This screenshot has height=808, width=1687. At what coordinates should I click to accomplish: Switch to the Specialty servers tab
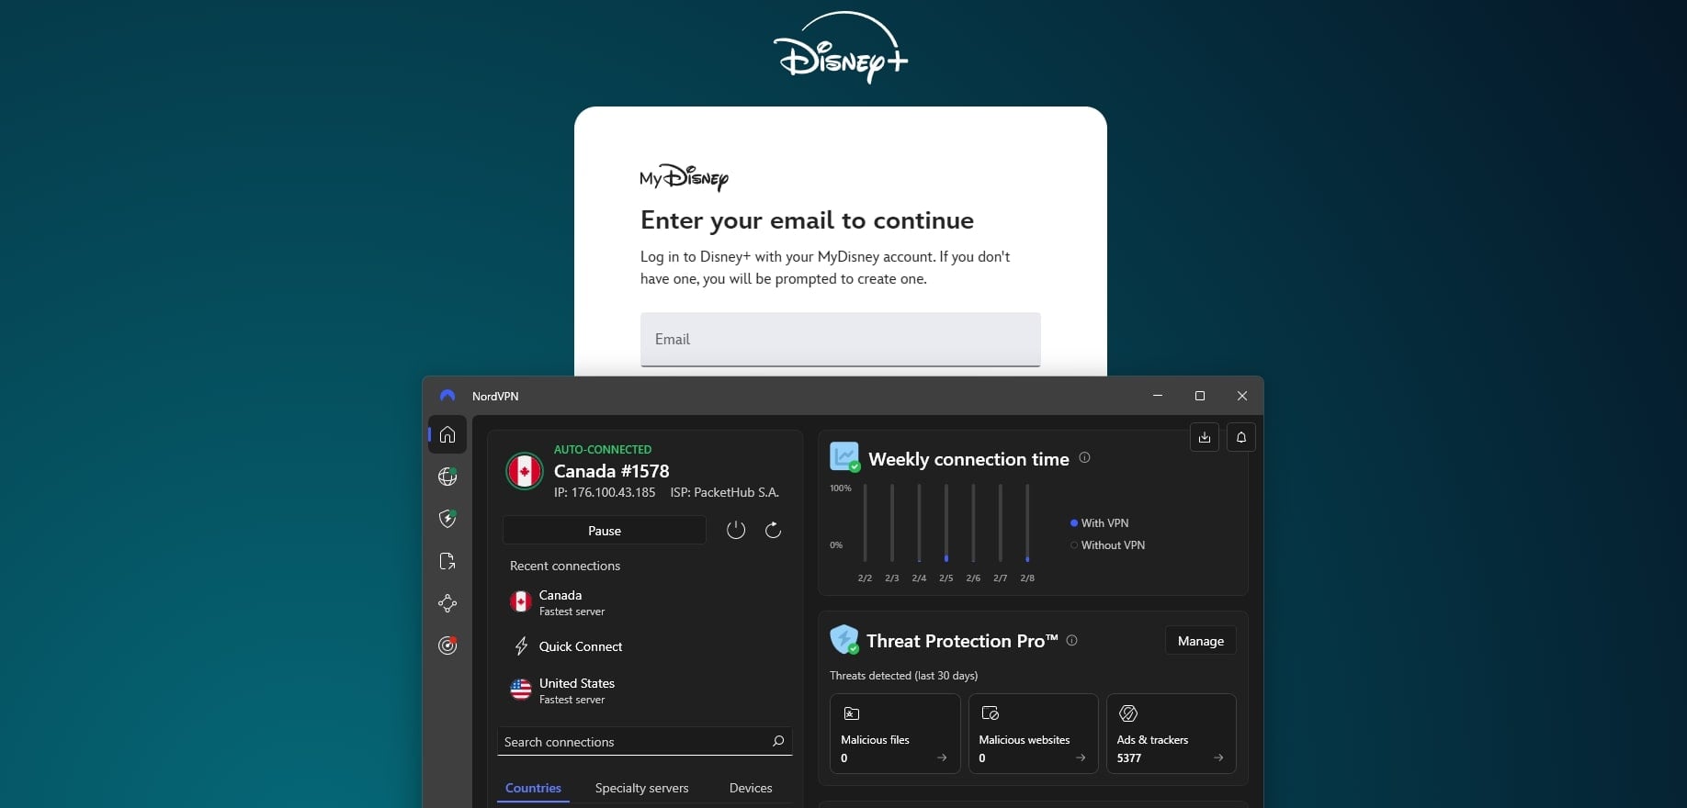[x=641, y=788]
